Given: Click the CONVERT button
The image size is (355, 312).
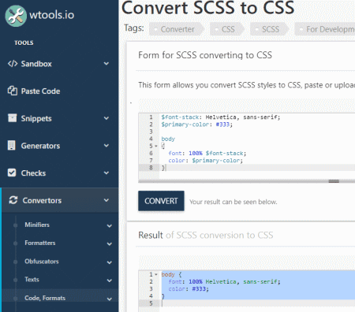Looking at the screenshot, I should point(161,201).
